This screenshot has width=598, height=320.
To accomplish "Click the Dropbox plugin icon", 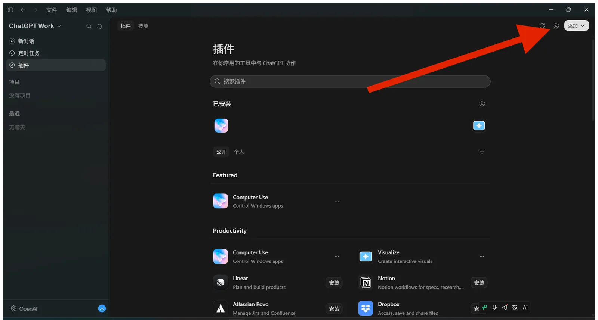I will point(366,308).
